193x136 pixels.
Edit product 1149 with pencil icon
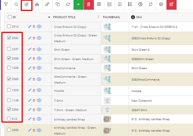click(x=30, y=101)
